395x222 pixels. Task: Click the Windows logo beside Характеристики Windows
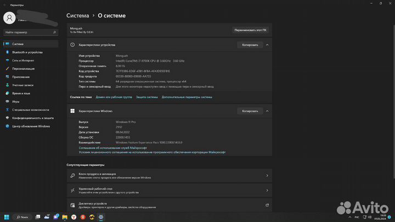[x=72, y=111]
